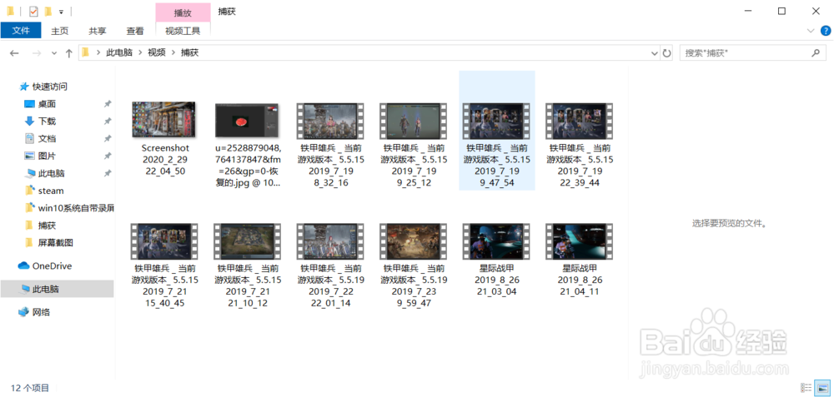This screenshot has height=397, width=834.
Task: Open 桌面 in the sidebar
Action: (x=47, y=104)
